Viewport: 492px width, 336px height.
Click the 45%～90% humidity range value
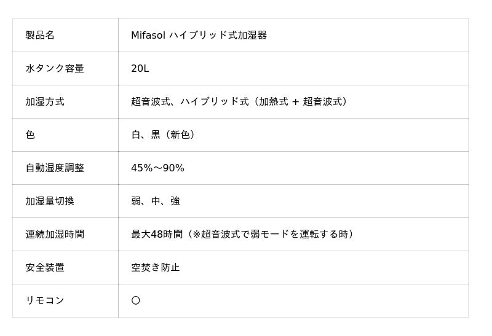[x=157, y=168]
